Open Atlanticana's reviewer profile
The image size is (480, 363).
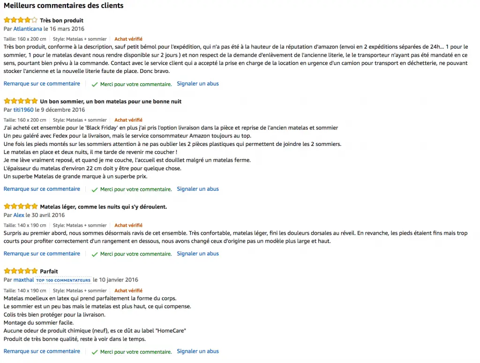[x=28, y=29]
